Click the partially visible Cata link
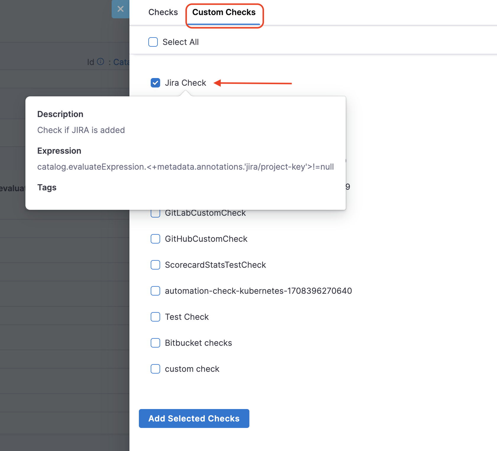Screen dimensions: 497x451 [121, 62]
